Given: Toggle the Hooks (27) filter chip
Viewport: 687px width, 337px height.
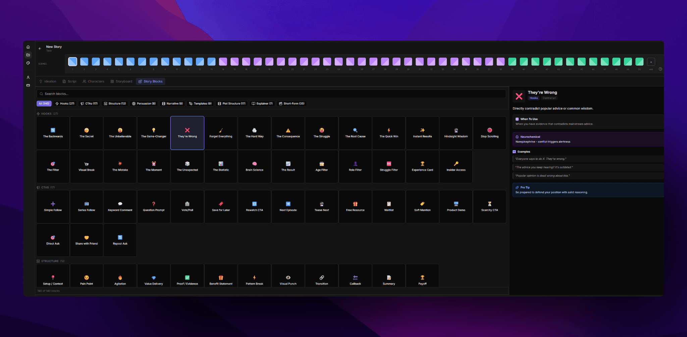Looking at the screenshot, I should (65, 104).
